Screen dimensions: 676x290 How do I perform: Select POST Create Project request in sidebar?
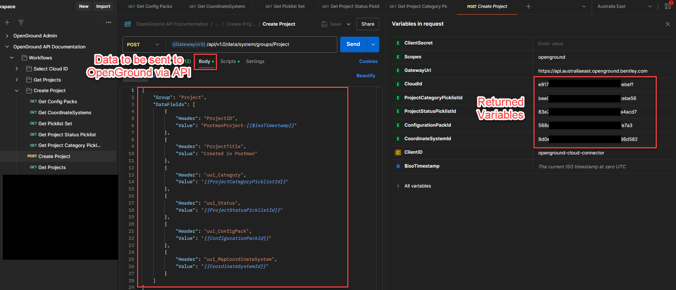pos(49,157)
